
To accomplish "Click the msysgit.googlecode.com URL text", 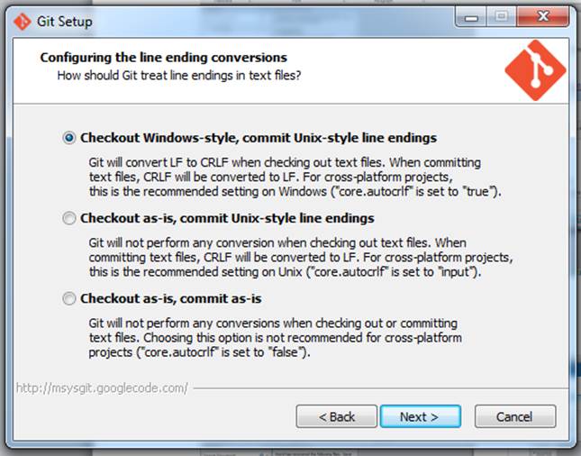I will [x=102, y=388].
